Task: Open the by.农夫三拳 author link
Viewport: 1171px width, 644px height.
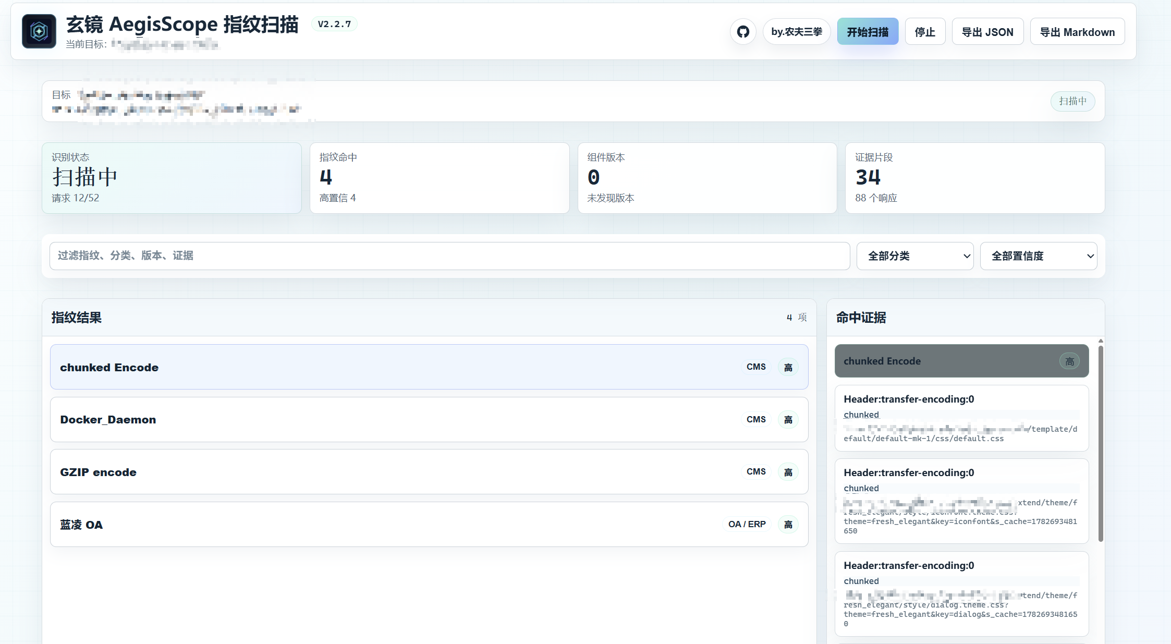Action: click(797, 32)
